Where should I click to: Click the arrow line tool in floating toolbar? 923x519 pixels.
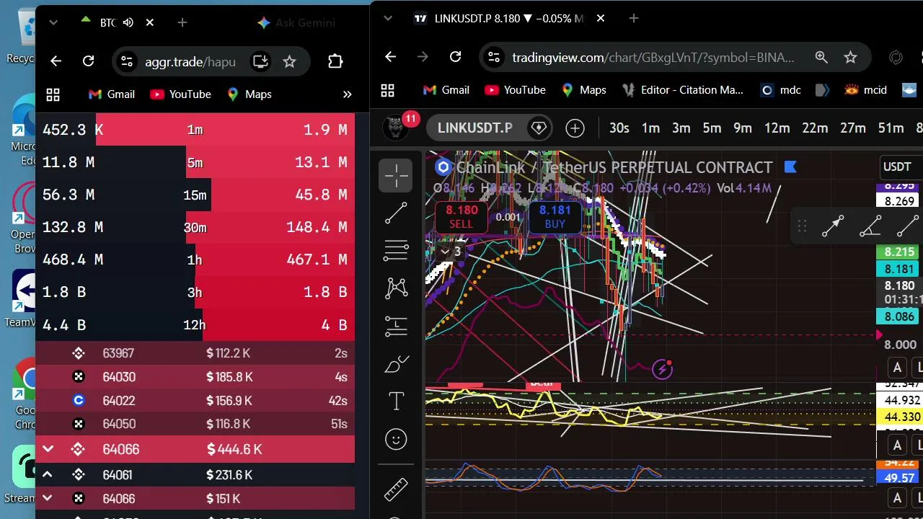tap(833, 226)
